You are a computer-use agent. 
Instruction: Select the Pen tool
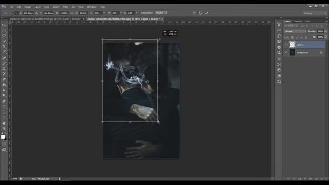(4, 101)
